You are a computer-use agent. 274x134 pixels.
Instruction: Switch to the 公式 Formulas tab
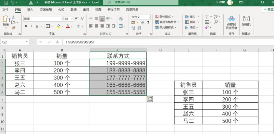[61, 10]
